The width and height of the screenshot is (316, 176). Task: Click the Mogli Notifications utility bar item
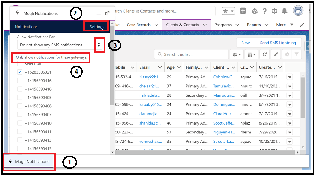pyautogui.click(x=29, y=162)
